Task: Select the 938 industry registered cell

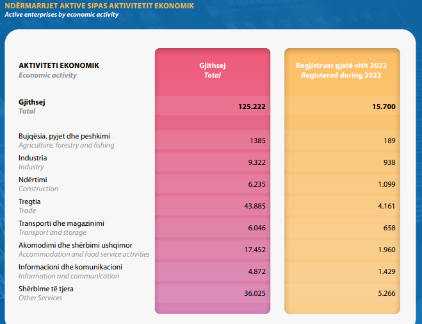Action: 389,162
